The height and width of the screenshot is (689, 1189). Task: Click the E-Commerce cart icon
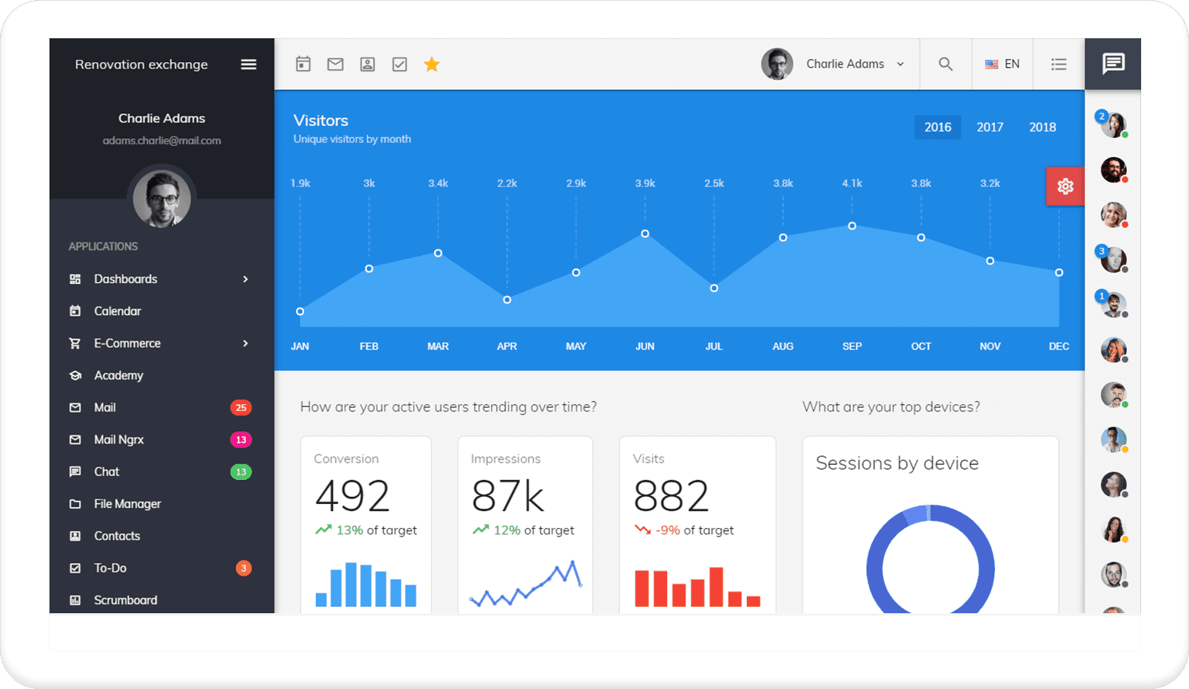(75, 343)
